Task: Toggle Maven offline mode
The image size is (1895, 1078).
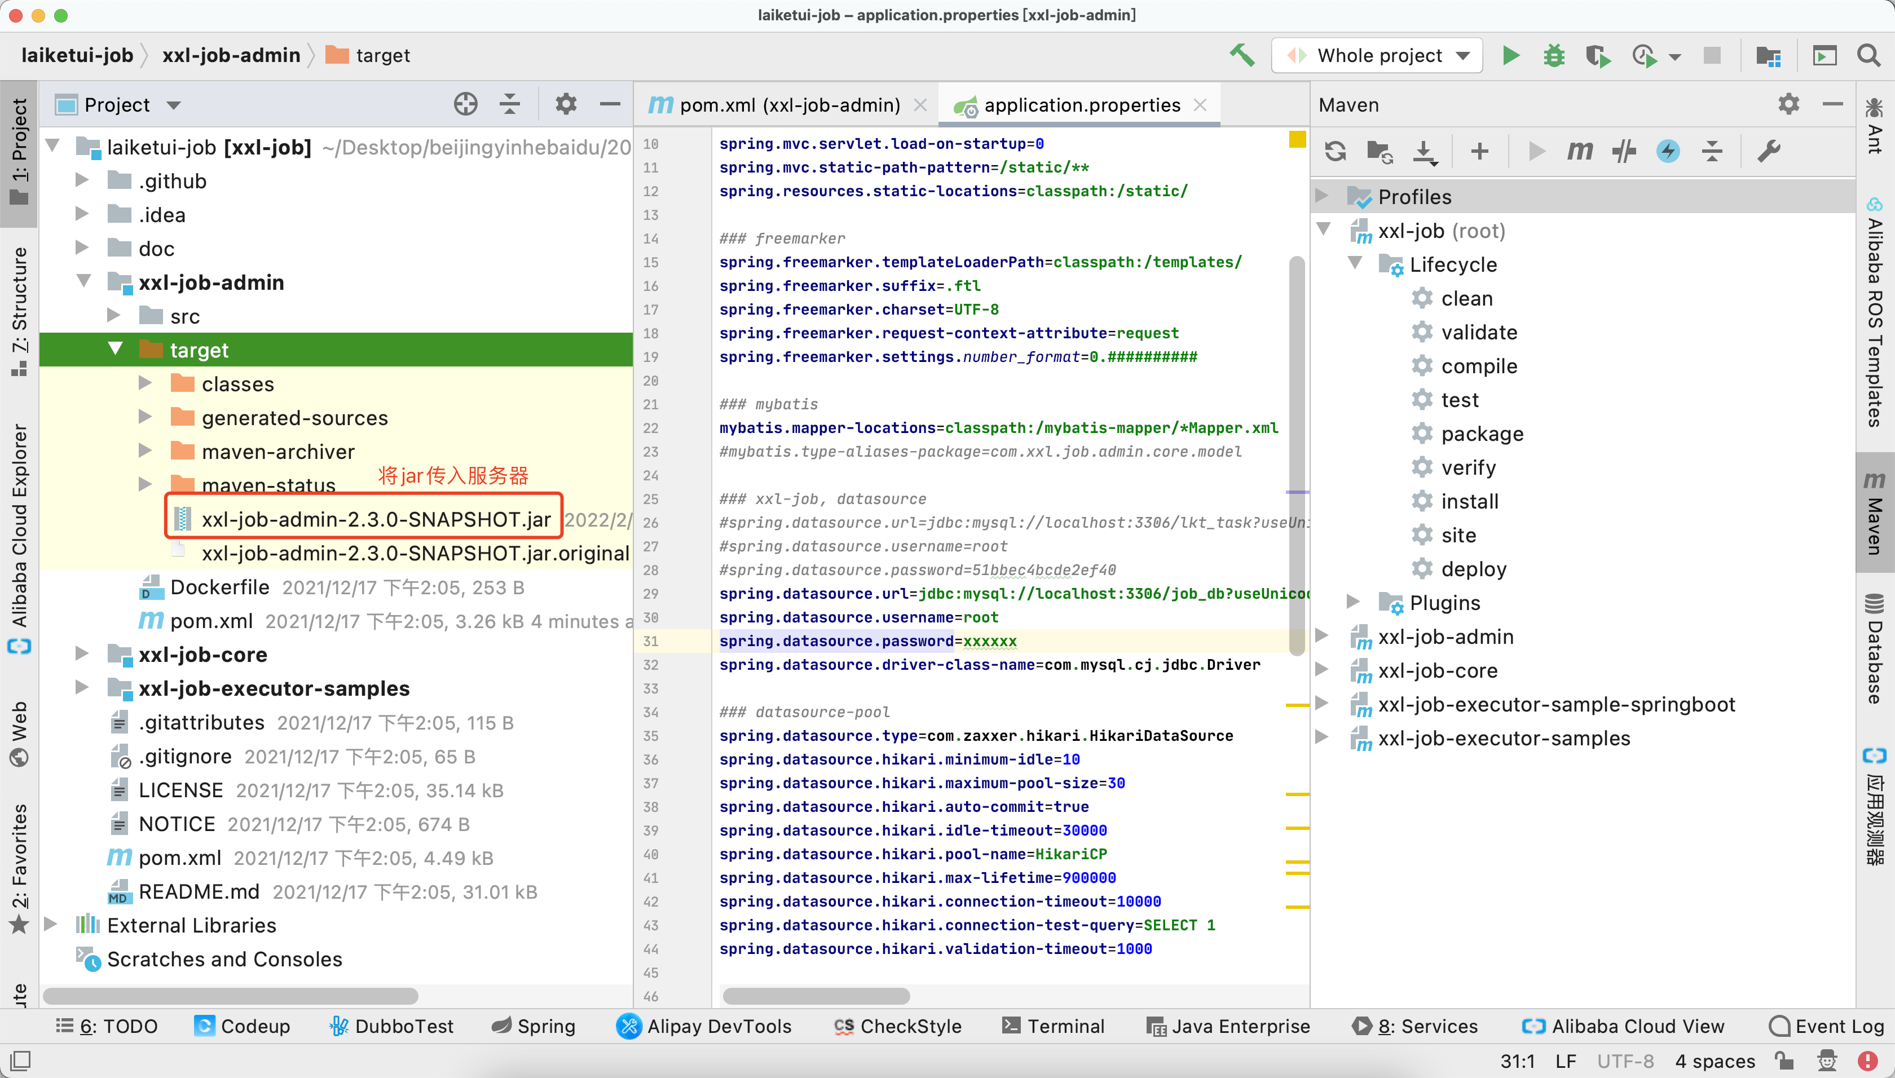Action: [x=1624, y=151]
